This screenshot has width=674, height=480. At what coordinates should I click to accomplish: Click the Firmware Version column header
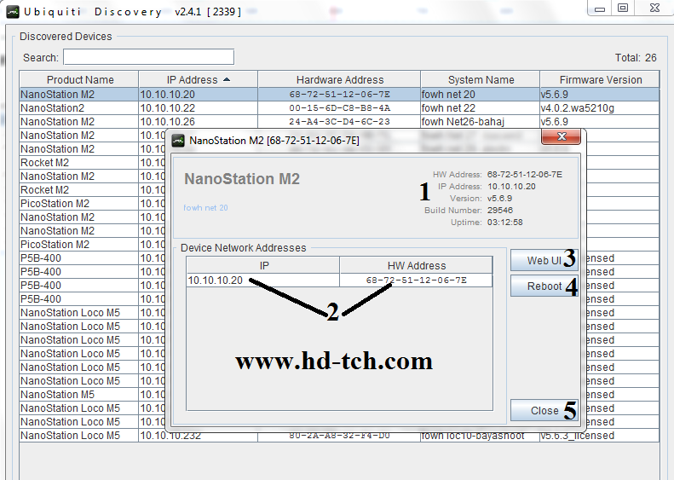click(x=601, y=79)
